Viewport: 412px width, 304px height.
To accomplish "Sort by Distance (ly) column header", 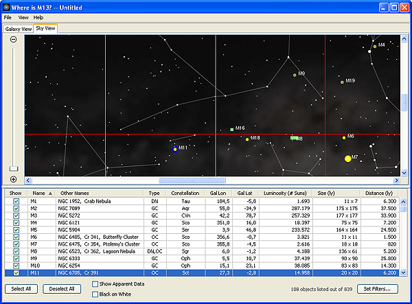I will (x=379, y=194).
